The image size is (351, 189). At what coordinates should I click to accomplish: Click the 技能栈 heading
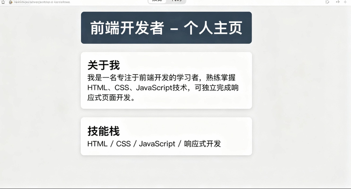[104, 131]
